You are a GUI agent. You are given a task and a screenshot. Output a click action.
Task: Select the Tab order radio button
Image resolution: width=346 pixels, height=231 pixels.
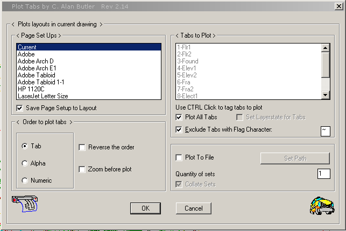coord(25,146)
